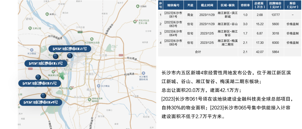Open the [2023]长沙市065号 map label
This screenshot has height=129, width=302.
coord(39,83)
